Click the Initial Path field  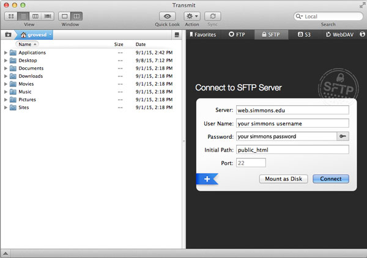(x=292, y=150)
